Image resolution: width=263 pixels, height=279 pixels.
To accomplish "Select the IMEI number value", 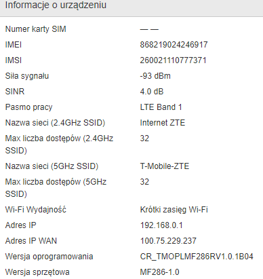I will coord(174,45).
